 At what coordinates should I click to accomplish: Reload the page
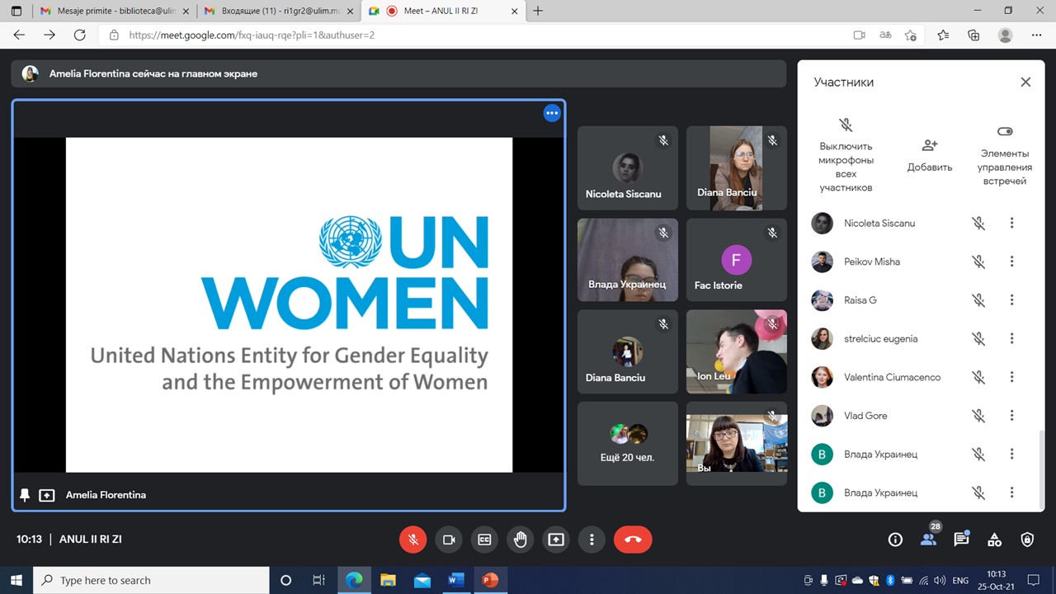(x=80, y=35)
